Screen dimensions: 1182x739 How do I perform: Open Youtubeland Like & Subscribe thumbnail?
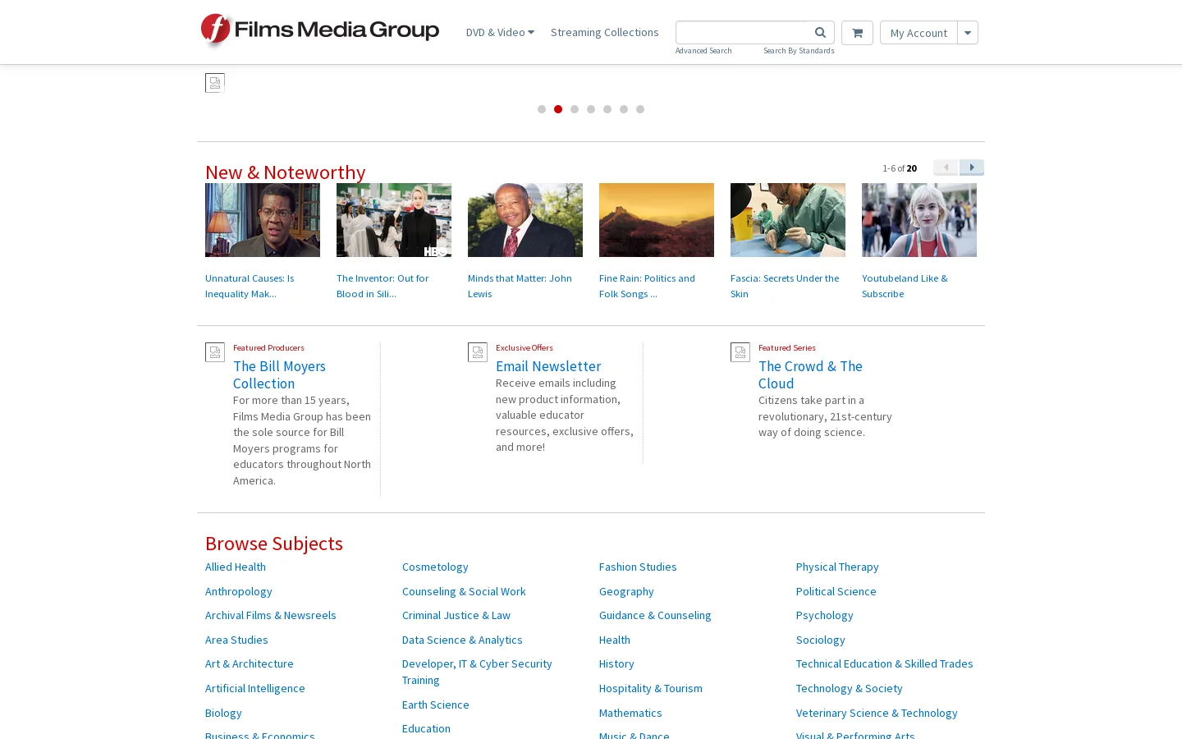[919, 220]
